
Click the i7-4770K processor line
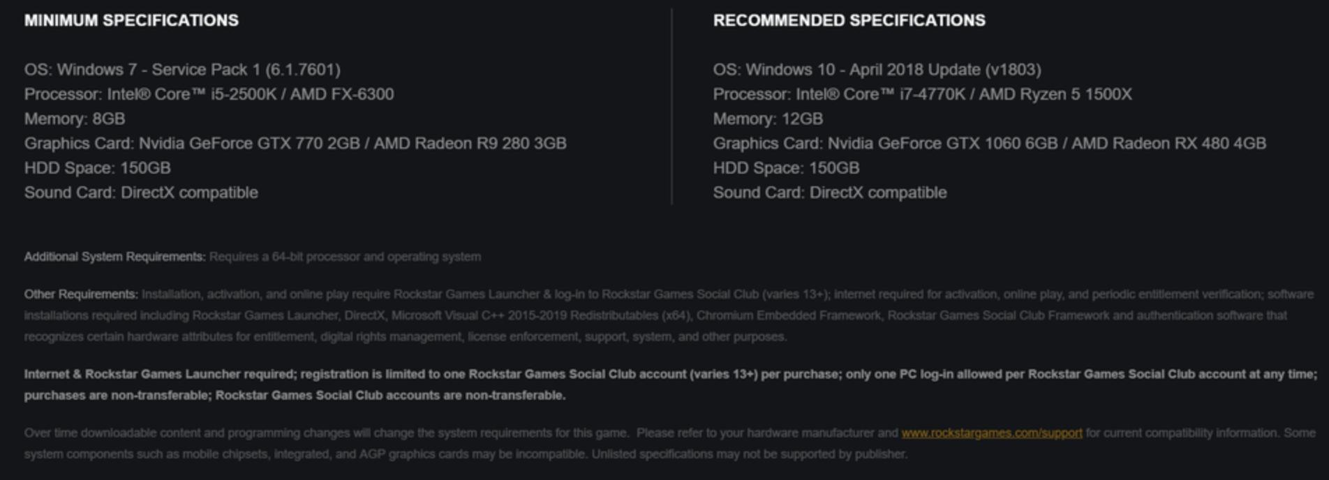[x=922, y=94]
